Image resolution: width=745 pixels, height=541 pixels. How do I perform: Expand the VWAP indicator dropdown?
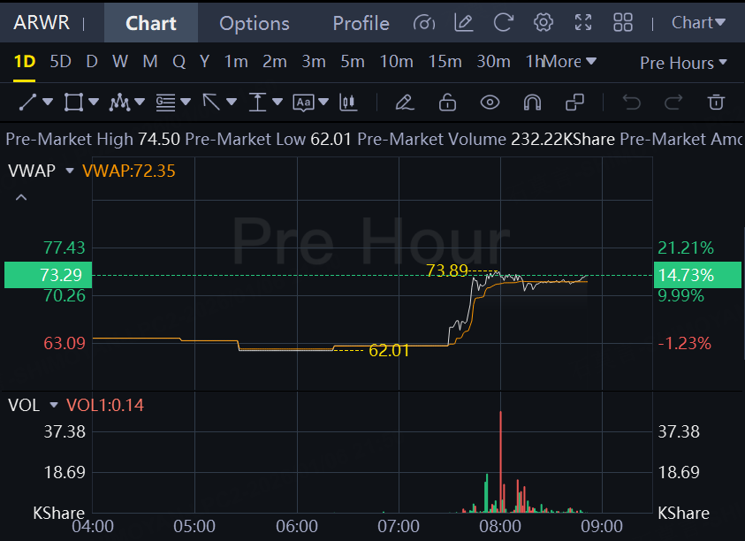pyautogui.click(x=70, y=171)
